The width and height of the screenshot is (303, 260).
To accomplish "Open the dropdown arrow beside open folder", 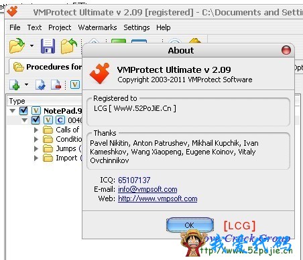I will tap(32, 45).
